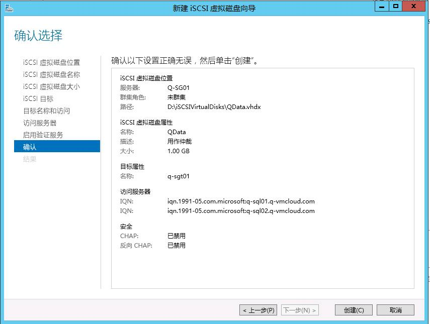Select the highlighted 确认 step
This screenshot has width=430, height=324.
57,147
